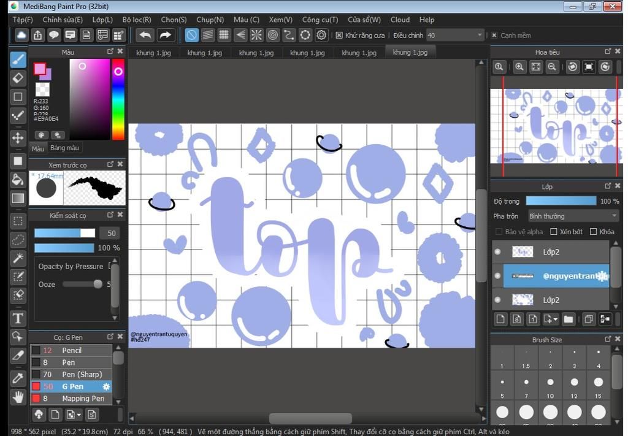Undock the Lớp layer panel

pos(608,186)
